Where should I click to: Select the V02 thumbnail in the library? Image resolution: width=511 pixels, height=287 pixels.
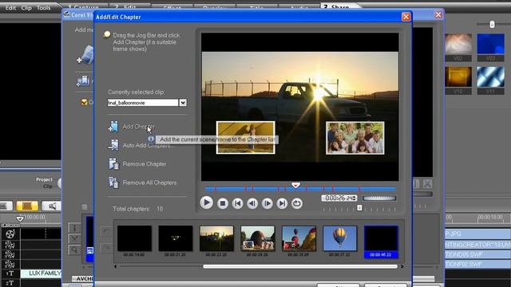click(458, 44)
